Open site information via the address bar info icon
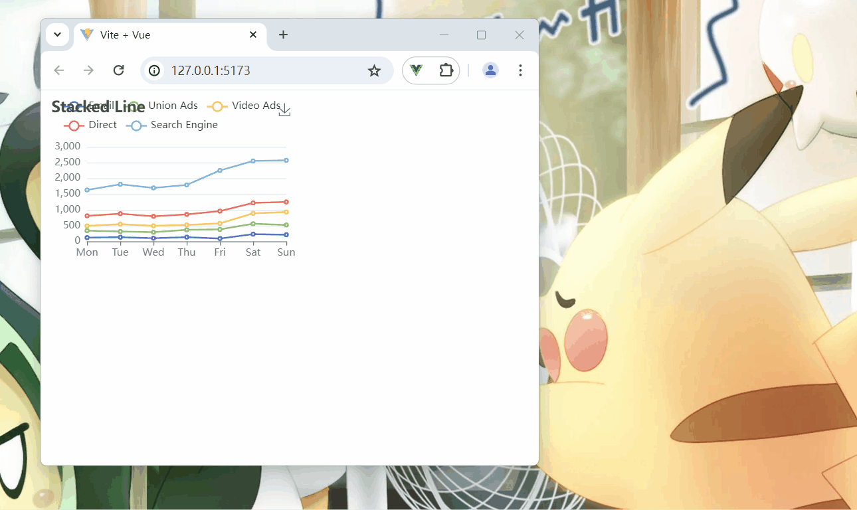Screen dimensions: 857x510 153,70
